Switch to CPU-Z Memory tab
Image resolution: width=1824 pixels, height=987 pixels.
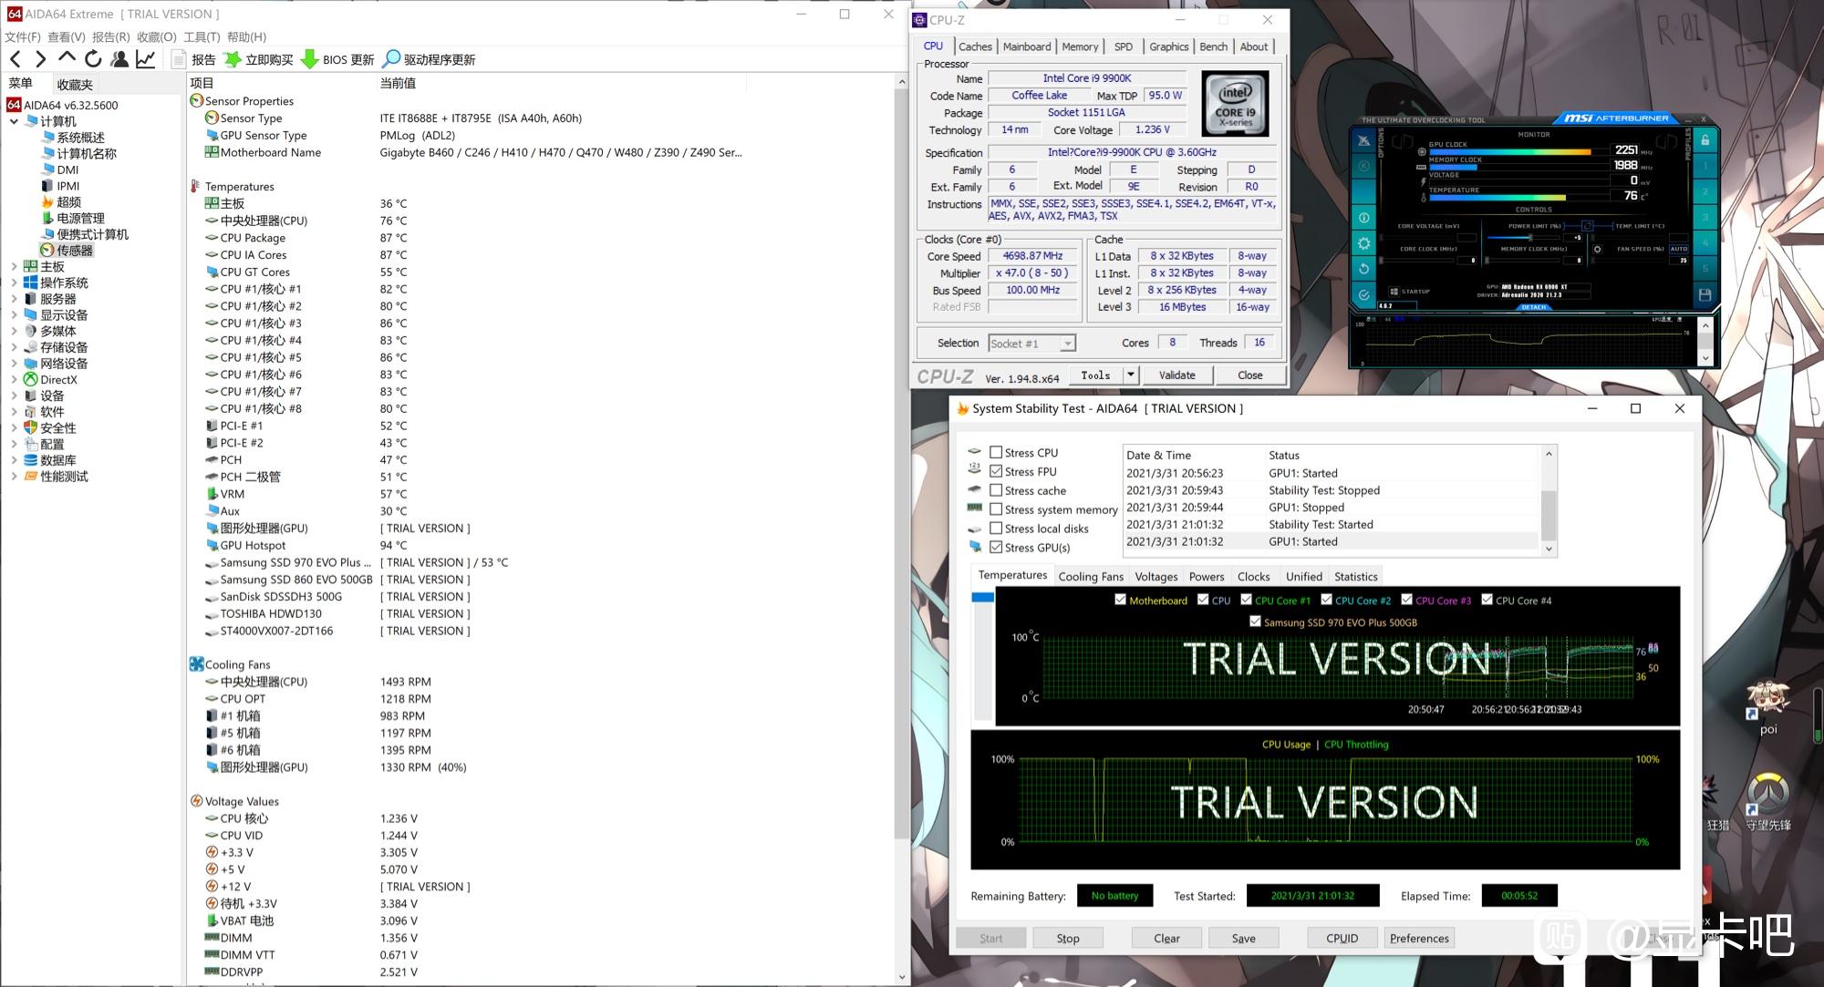(1080, 46)
